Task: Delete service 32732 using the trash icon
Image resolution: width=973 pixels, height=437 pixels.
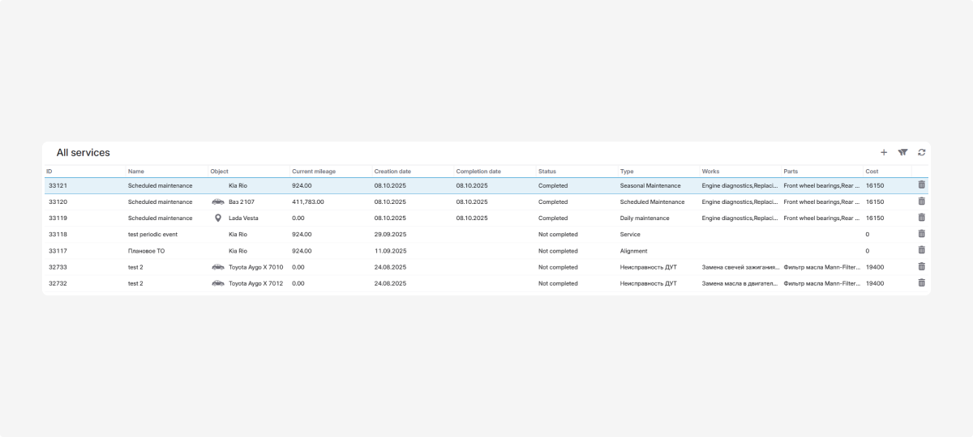Action: (921, 282)
